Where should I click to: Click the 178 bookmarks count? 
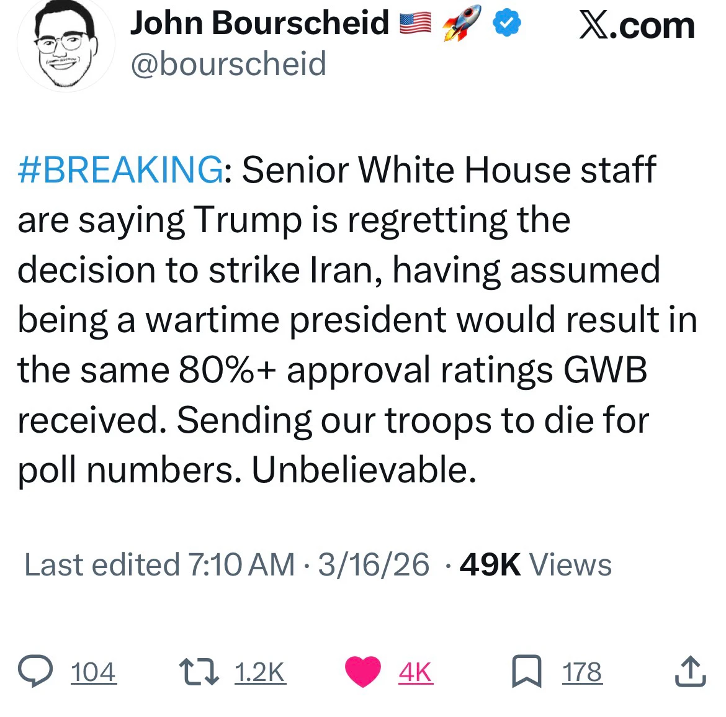pyautogui.click(x=582, y=672)
